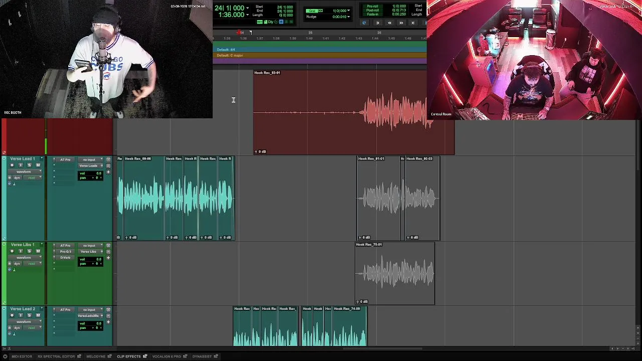642x361 pixels.
Task: Open Verse Libs 1 waveform view selector
Action: click(25, 258)
